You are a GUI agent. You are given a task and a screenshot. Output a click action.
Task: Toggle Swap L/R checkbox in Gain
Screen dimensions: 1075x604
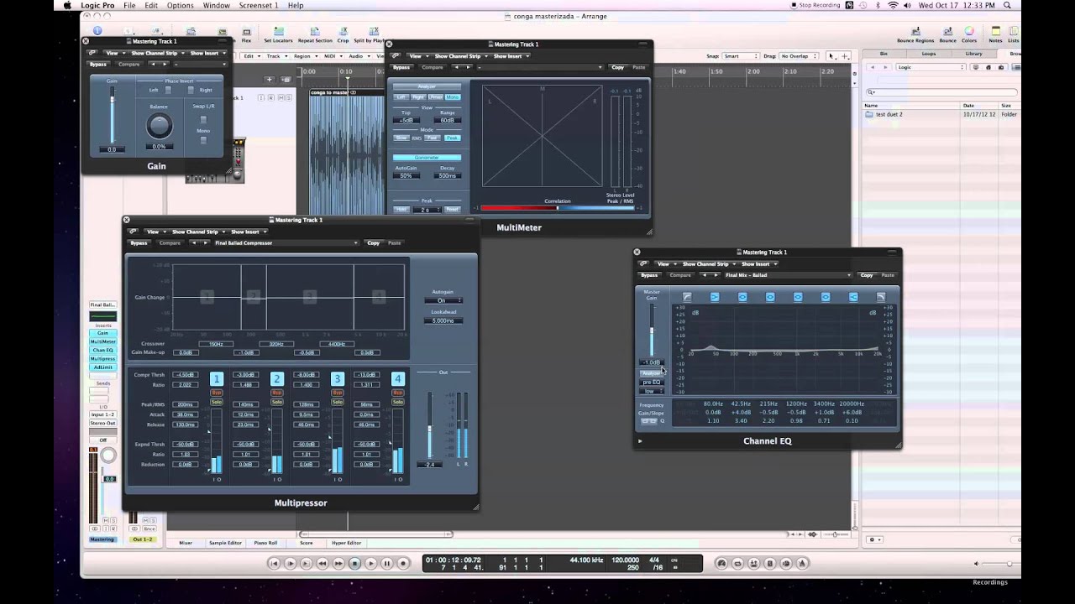pyautogui.click(x=202, y=119)
